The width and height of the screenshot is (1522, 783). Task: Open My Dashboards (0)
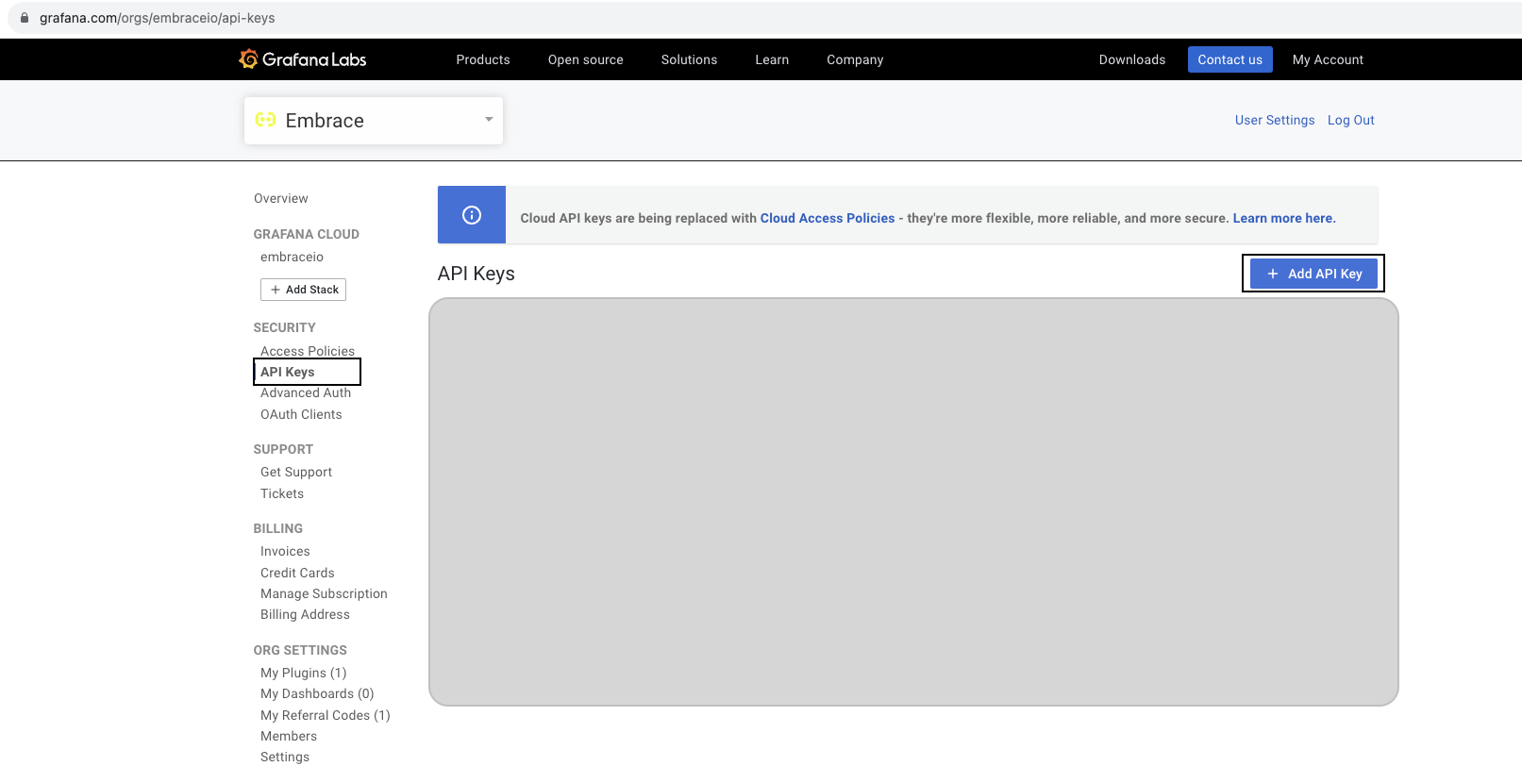pos(317,693)
